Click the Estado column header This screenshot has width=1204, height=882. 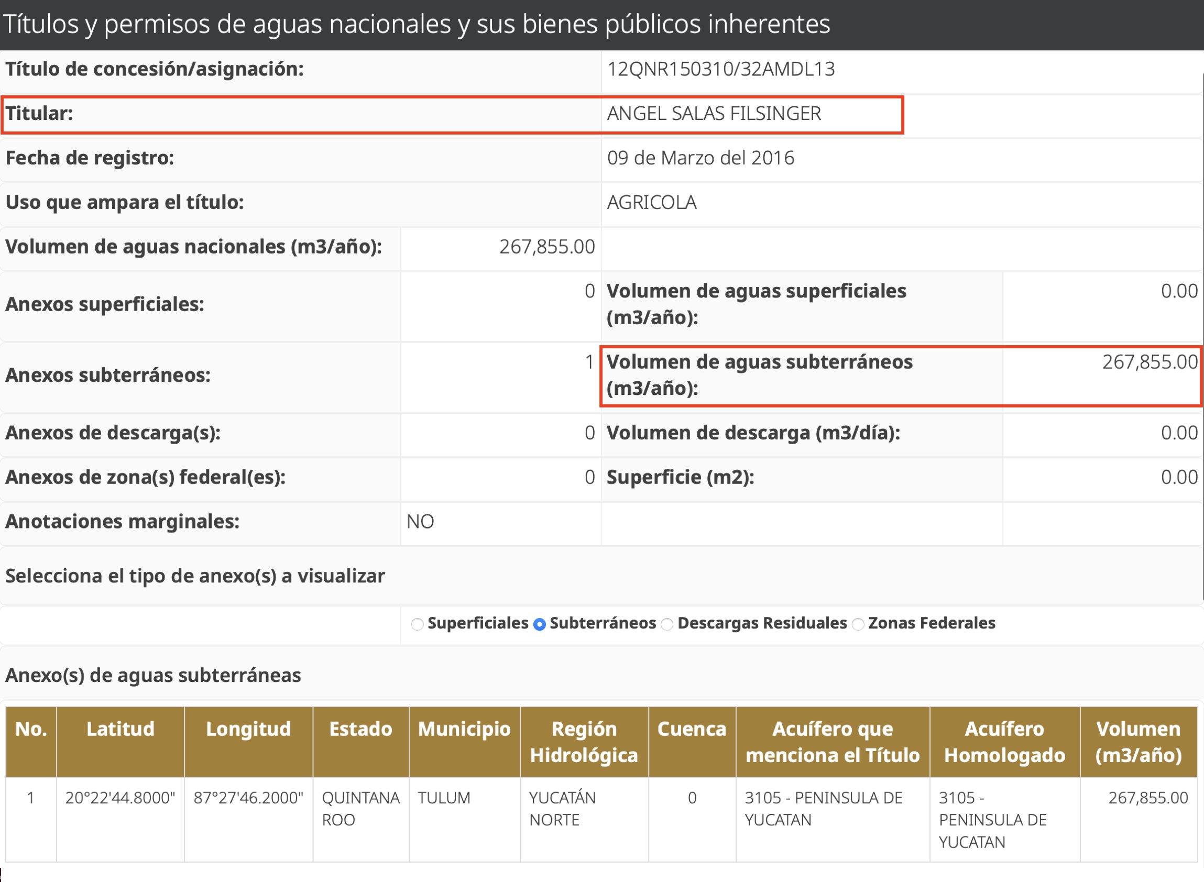(360, 729)
